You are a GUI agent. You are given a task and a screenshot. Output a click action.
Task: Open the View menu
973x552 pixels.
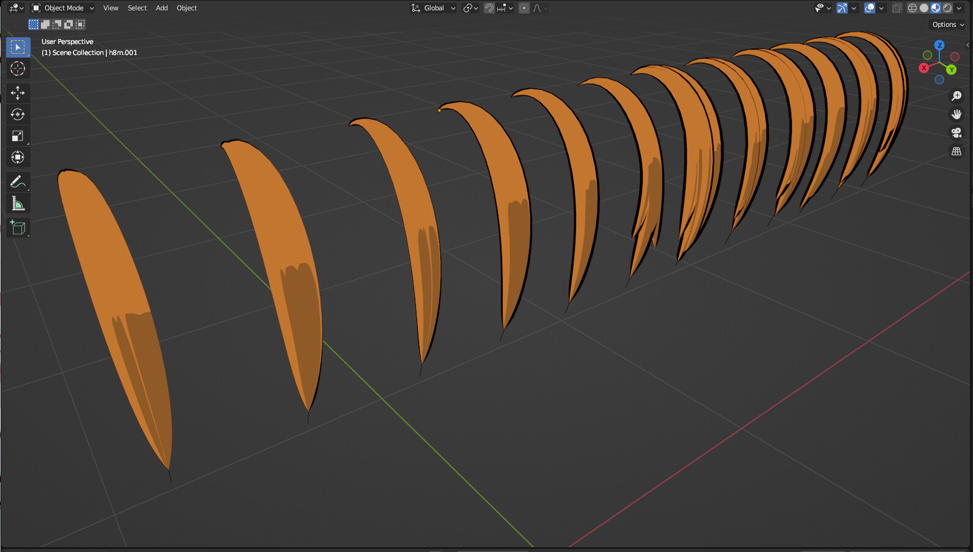point(111,8)
